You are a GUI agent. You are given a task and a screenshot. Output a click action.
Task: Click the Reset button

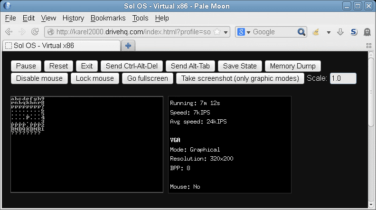coord(58,66)
